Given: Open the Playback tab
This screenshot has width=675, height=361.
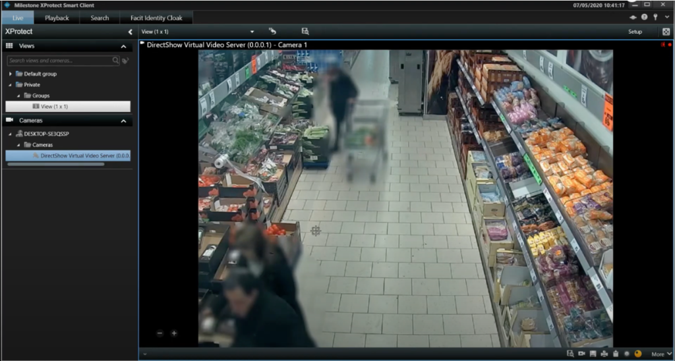Looking at the screenshot, I should pos(57,18).
